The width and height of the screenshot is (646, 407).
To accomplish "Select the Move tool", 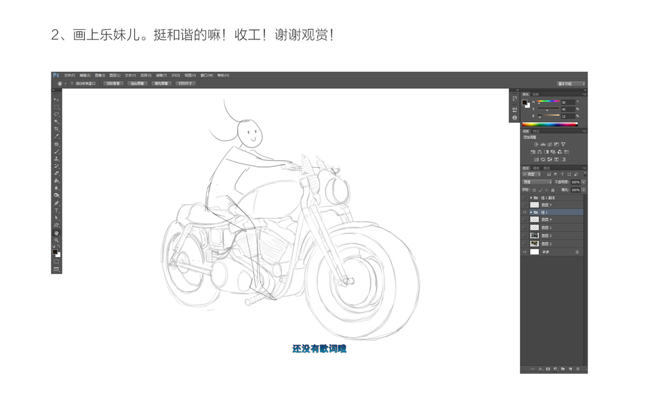I will click(56, 100).
